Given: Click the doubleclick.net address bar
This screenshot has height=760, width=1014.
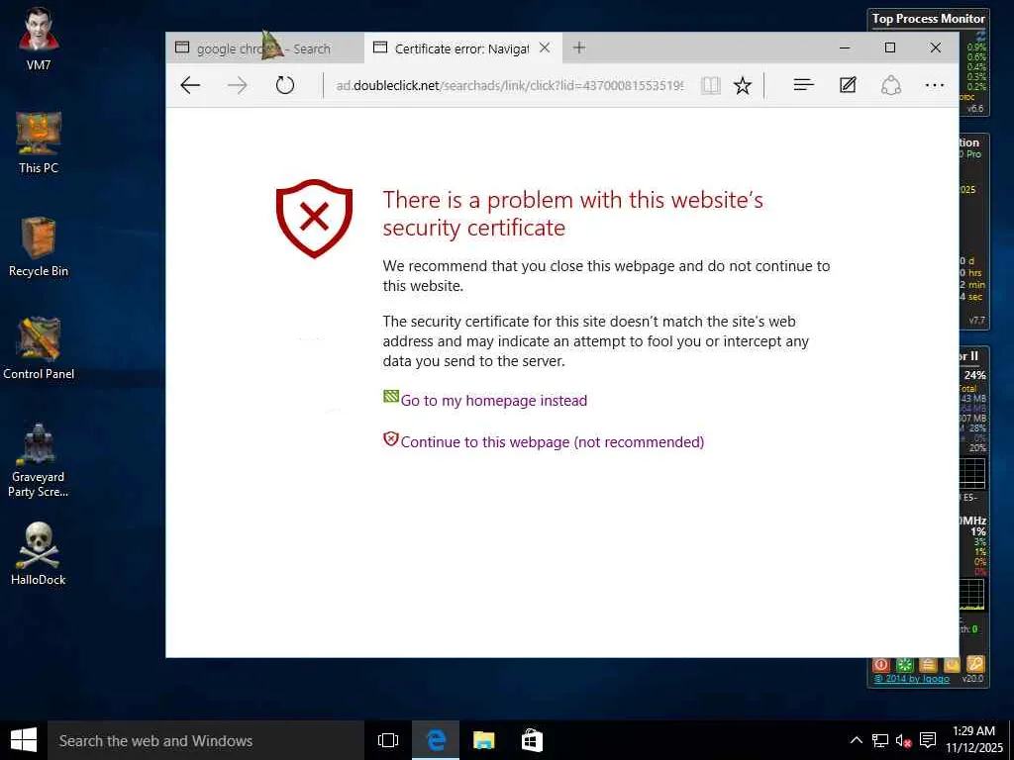Looking at the screenshot, I should pos(509,85).
